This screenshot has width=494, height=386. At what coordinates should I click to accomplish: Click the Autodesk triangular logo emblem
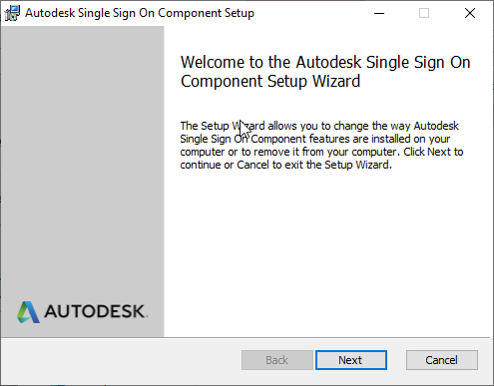point(28,312)
